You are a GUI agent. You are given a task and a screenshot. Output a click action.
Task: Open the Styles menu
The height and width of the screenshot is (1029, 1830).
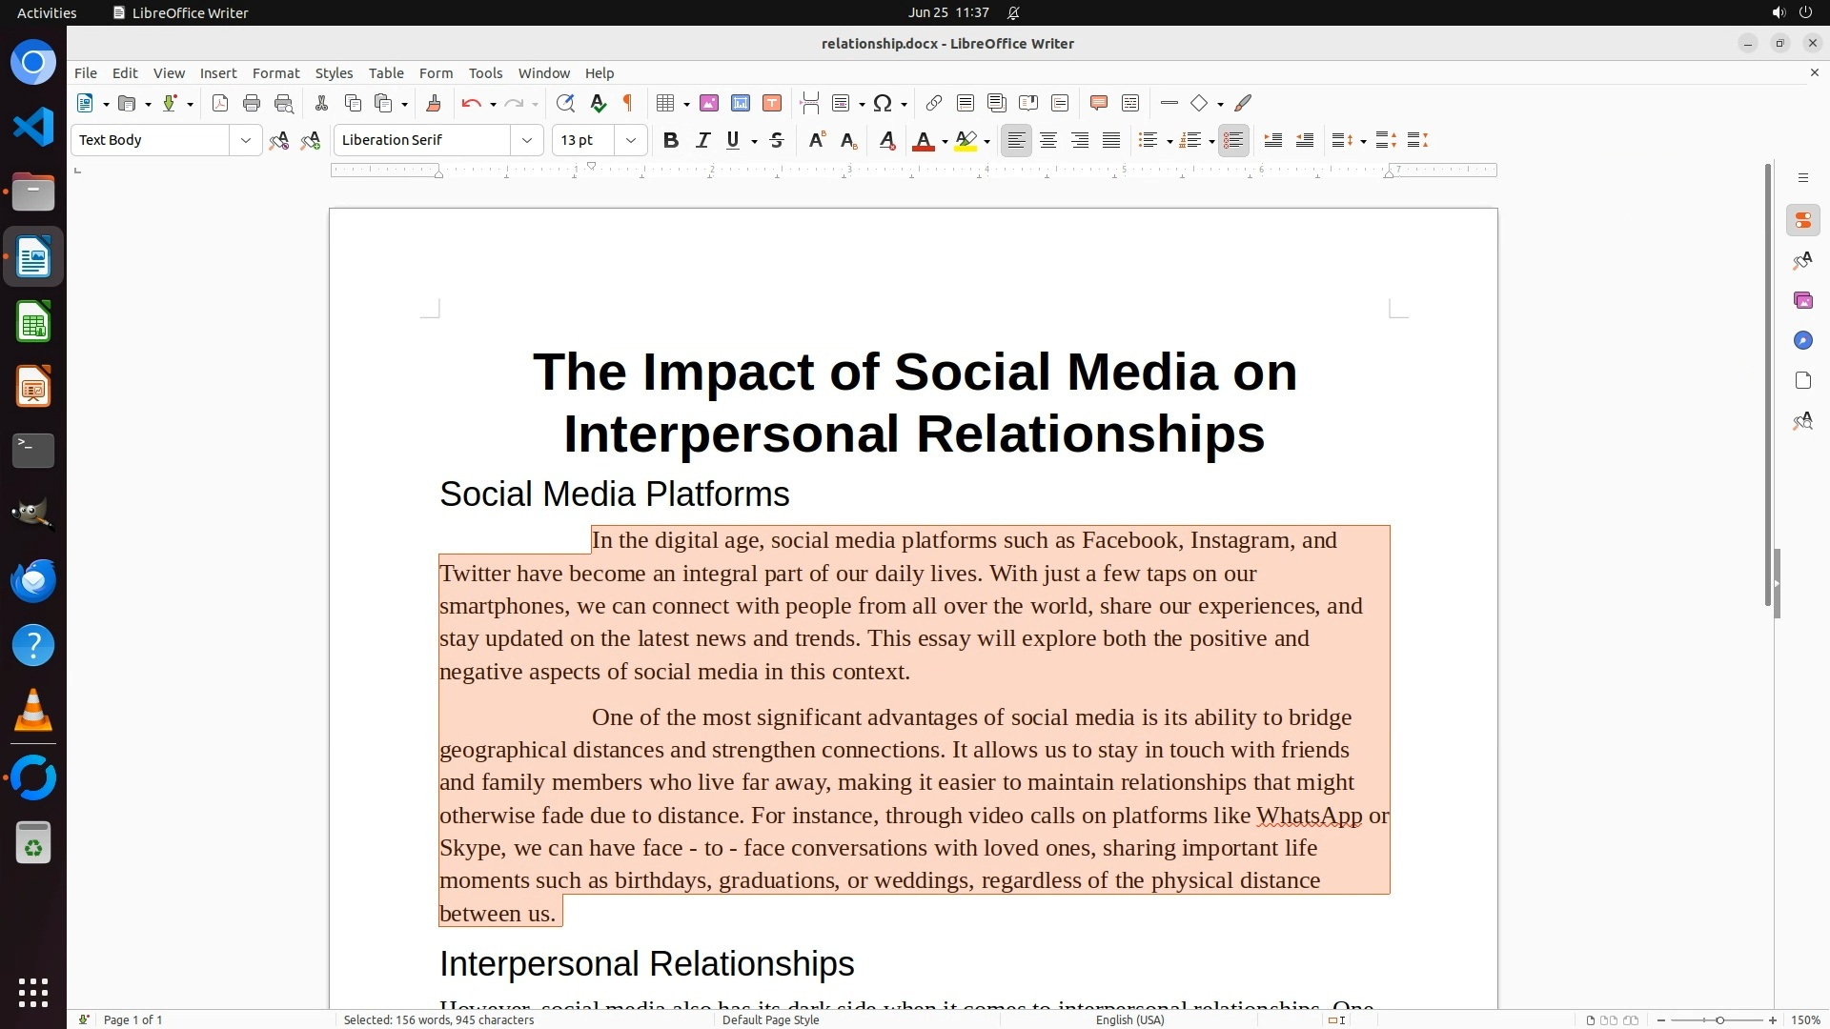point(334,72)
